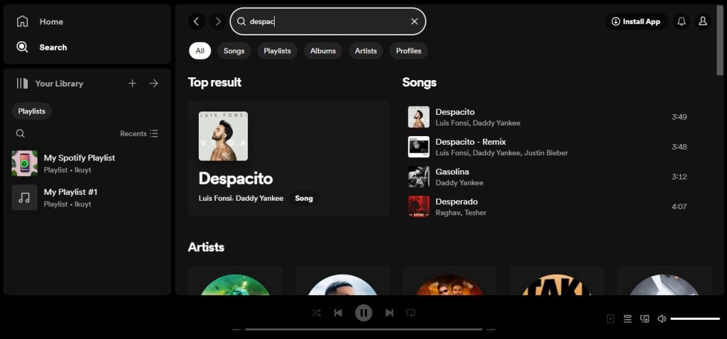Click the search box containing 'despac'
Image resolution: width=727 pixels, height=339 pixels.
pyautogui.click(x=328, y=21)
